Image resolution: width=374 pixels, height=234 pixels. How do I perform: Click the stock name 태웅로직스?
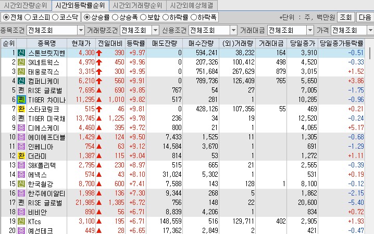click(44, 72)
